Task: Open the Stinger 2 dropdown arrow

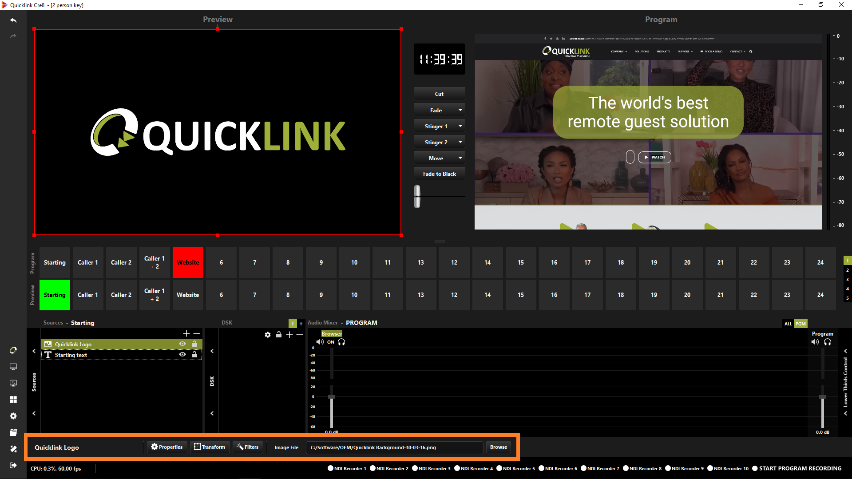Action: click(x=460, y=142)
